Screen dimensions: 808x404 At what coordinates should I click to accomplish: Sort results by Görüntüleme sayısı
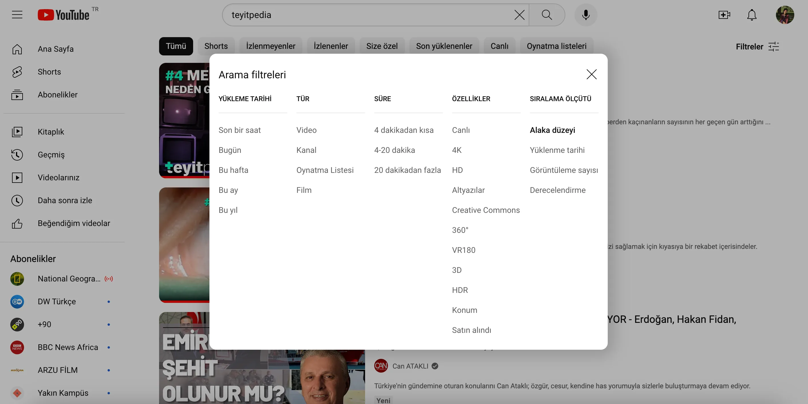pyautogui.click(x=564, y=170)
